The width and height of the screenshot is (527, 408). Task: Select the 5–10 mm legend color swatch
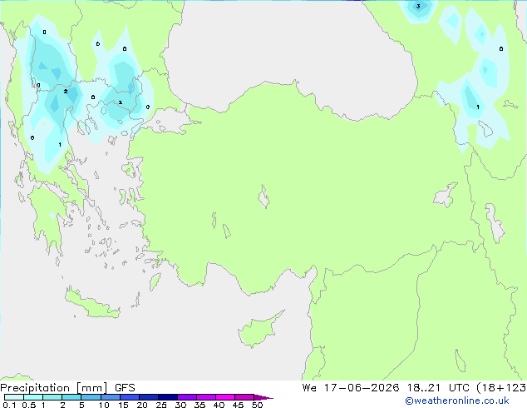click(91, 397)
